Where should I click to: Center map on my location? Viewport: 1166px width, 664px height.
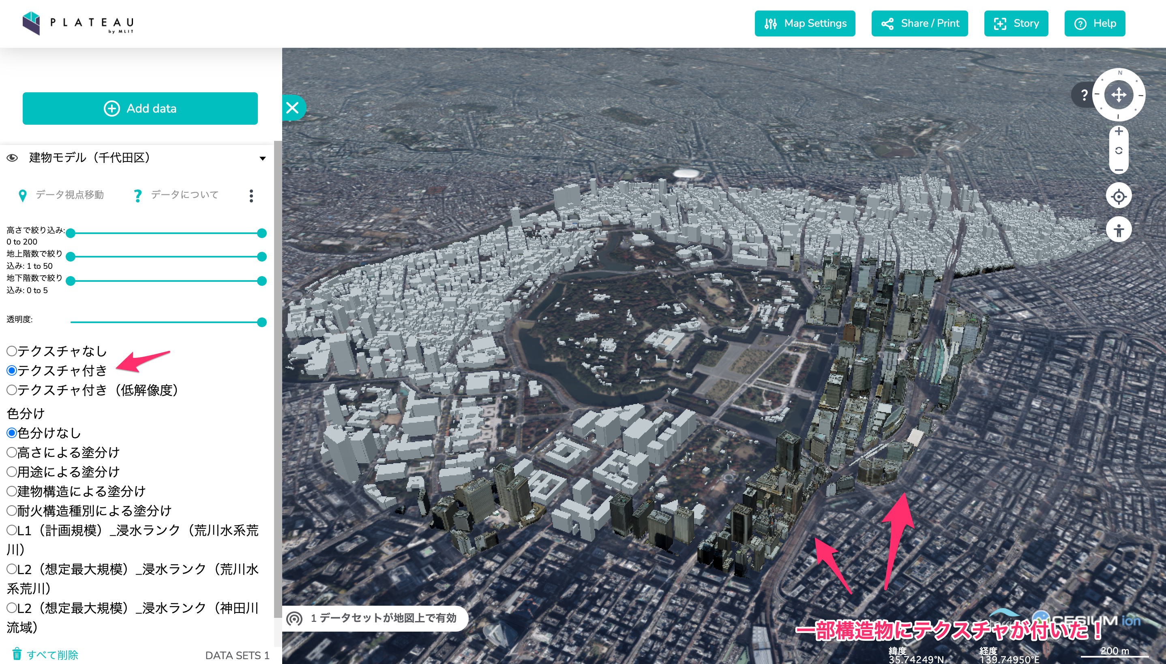[x=1119, y=196]
